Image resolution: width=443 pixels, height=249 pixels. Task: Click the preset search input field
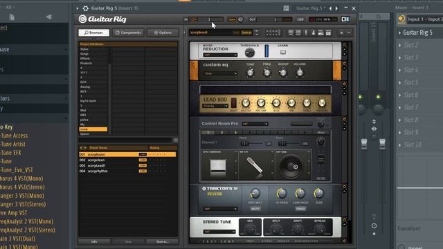click(125, 140)
